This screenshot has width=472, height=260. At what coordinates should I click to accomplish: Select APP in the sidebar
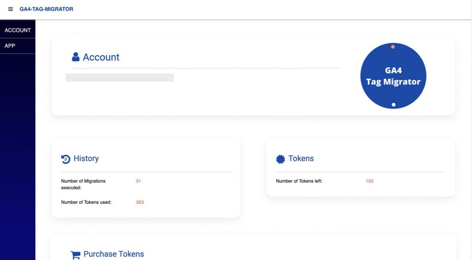[18, 46]
